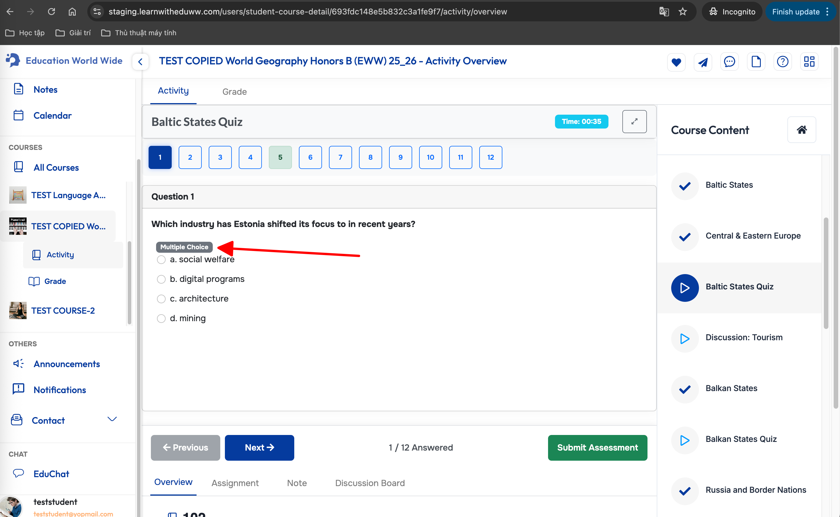This screenshot has width=840, height=517.
Task: Click the heart favorites icon in header
Action: (x=676, y=62)
